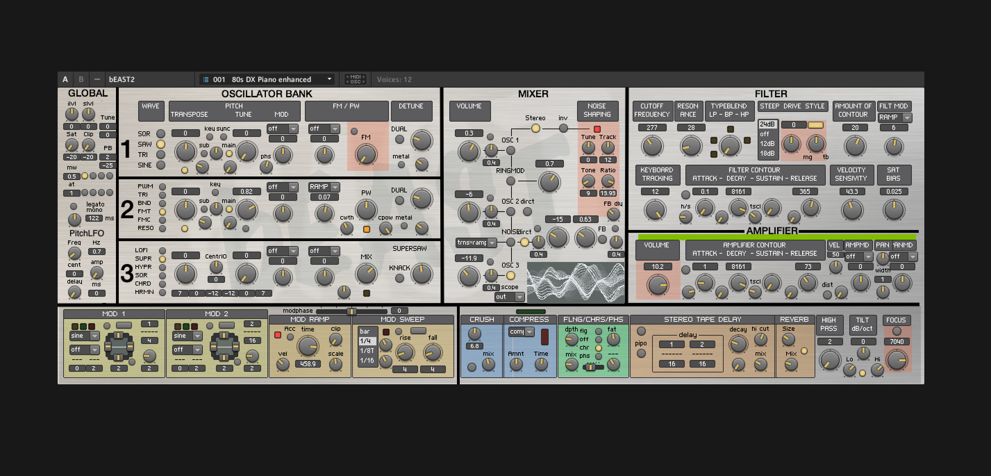
Task: Click the Focus knob in effects
Action: click(897, 360)
